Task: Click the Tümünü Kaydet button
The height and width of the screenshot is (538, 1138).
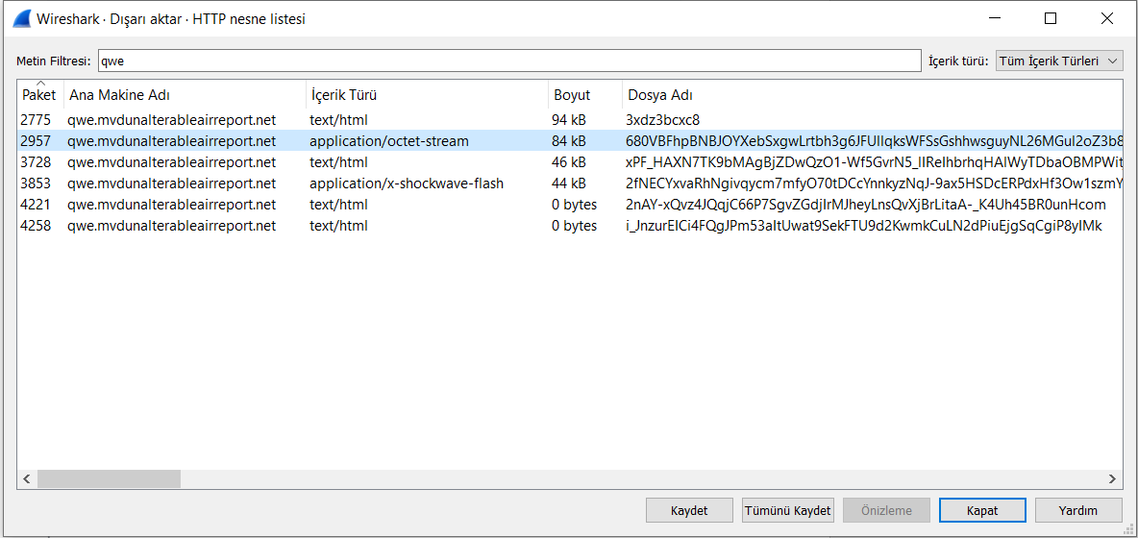Action: [x=787, y=510]
